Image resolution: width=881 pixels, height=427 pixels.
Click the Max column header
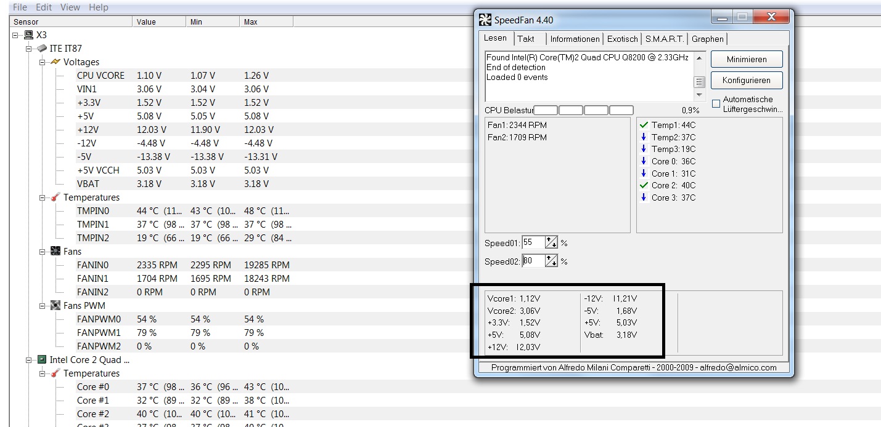click(266, 22)
